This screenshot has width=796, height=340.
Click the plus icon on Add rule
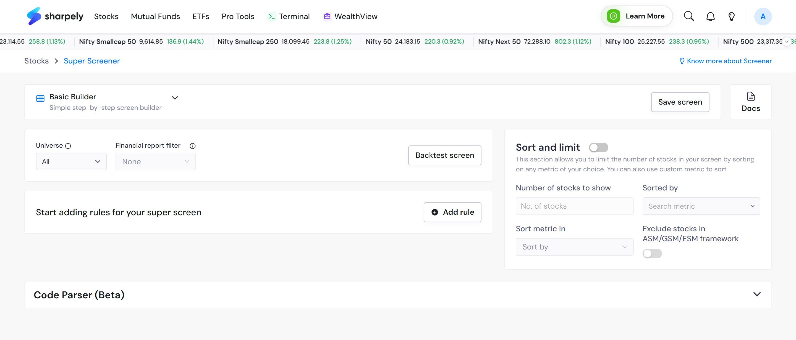pos(434,212)
